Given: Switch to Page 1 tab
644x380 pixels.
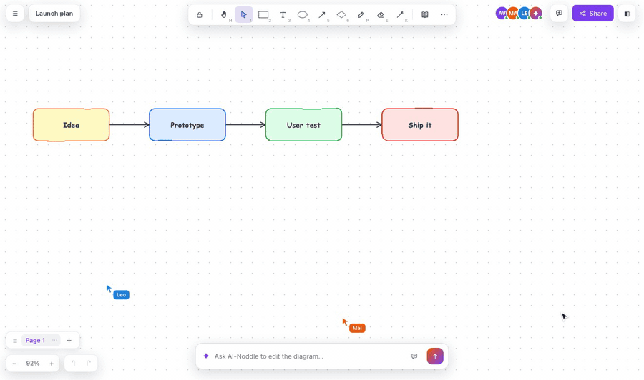Looking at the screenshot, I should point(35,340).
